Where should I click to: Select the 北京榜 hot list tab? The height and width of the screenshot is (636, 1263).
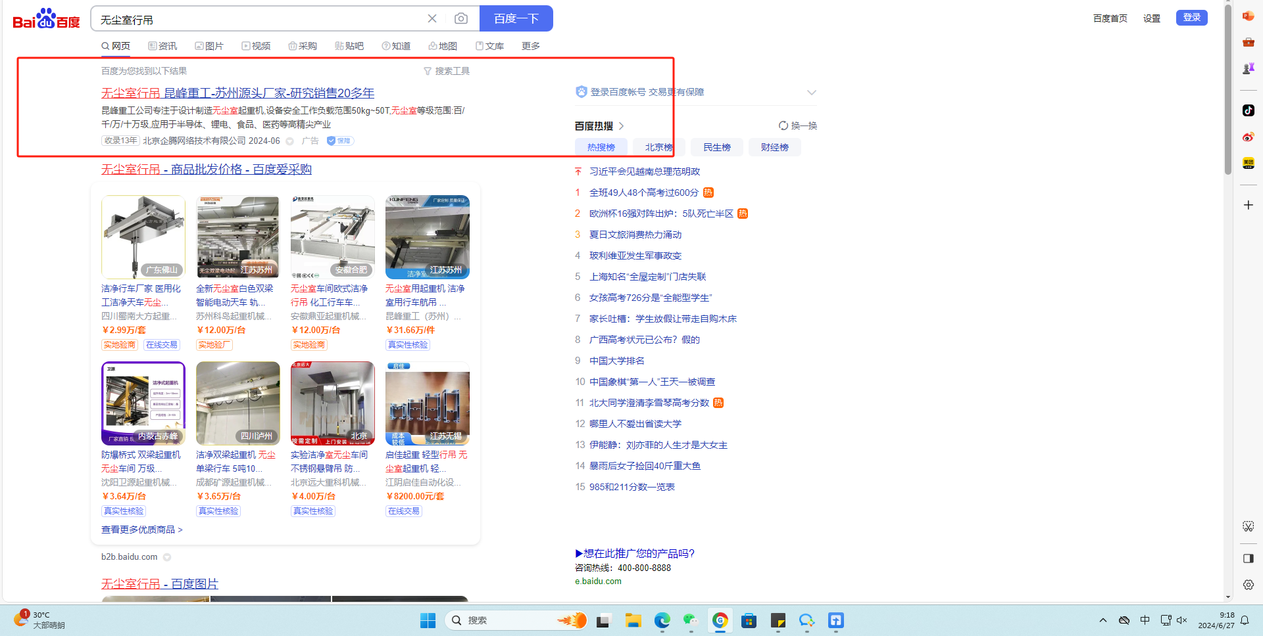pos(658,147)
